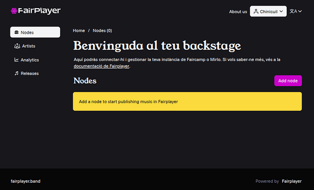Click the Nodes stack icon in sidebar

tap(17, 32)
